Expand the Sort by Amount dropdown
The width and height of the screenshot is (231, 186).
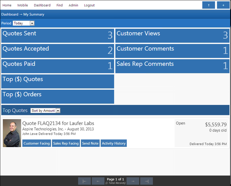tap(45, 111)
